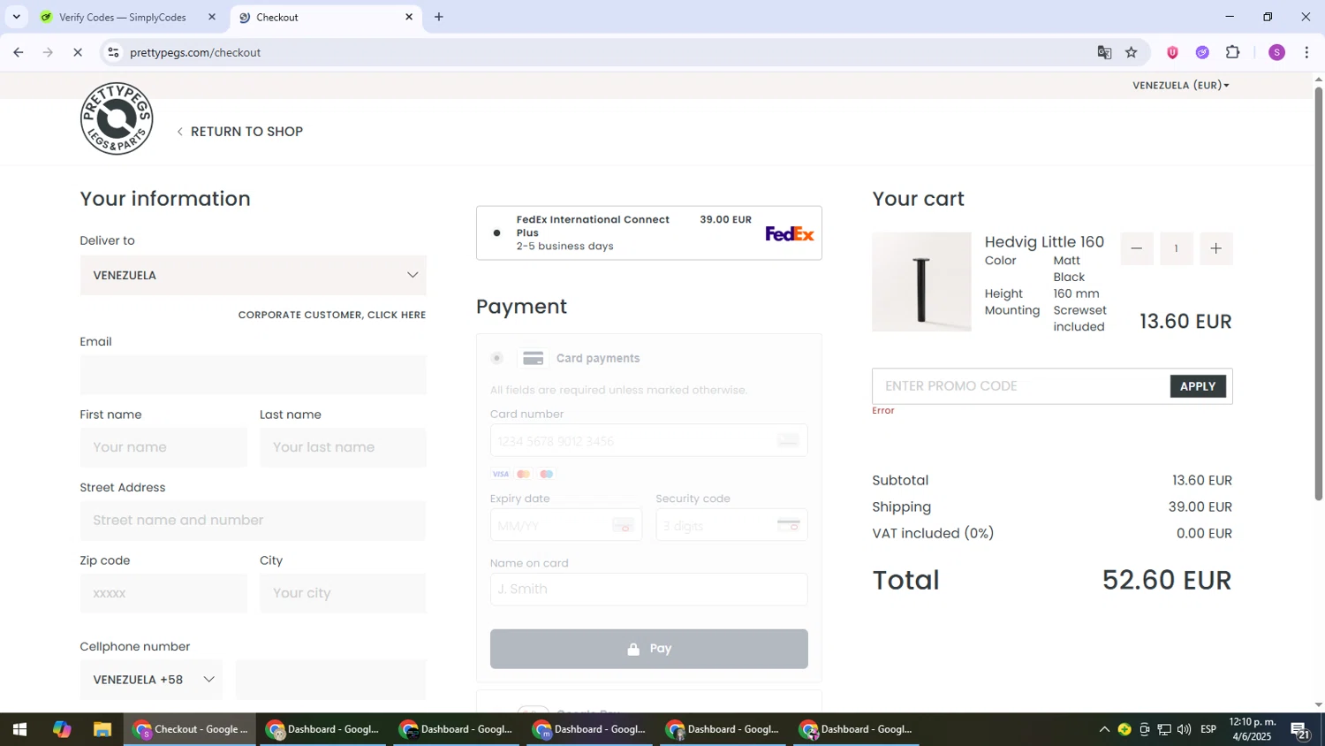
Task: Click the City field
Action: coord(343,593)
